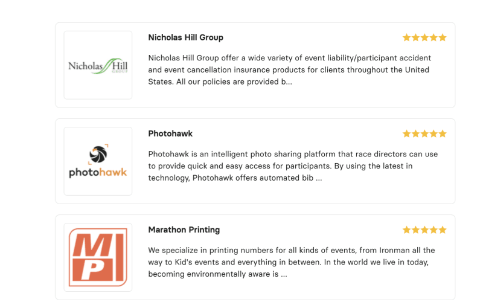Click the Marathon Printing description text
Screen dimensions: 483x302
pyautogui.click(x=292, y=262)
